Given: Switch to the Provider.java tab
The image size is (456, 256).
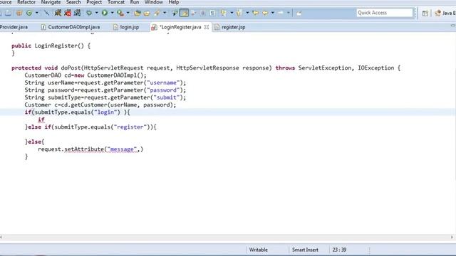Looking at the screenshot, I should pyautogui.click(x=14, y=27).
